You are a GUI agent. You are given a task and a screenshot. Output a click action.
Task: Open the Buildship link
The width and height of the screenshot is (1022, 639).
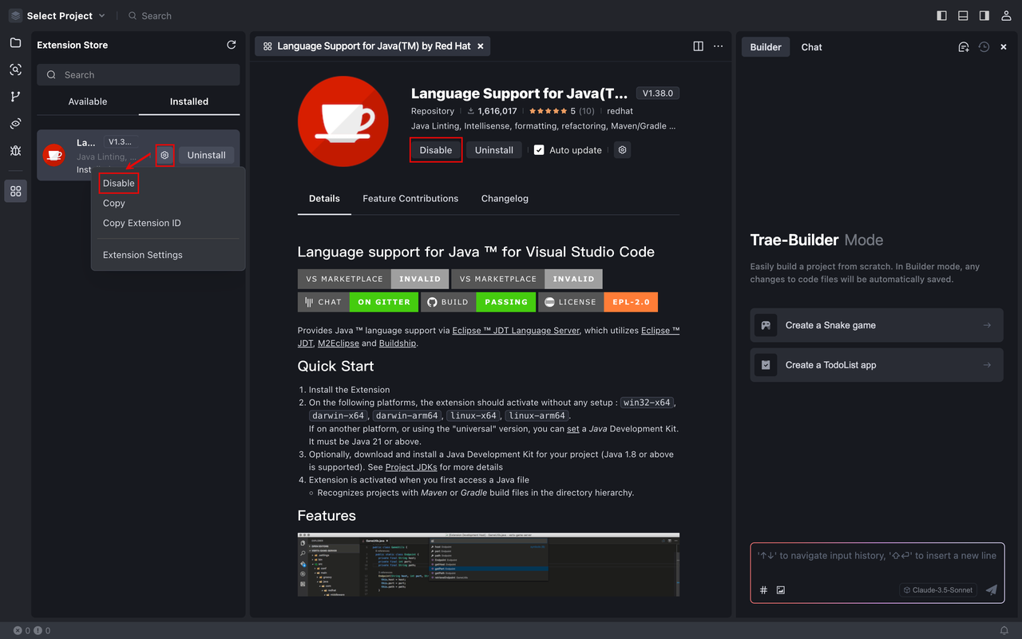pos(398,343)
